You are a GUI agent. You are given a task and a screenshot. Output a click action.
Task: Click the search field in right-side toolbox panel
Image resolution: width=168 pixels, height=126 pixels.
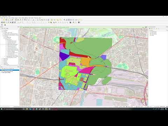(158, 30)
